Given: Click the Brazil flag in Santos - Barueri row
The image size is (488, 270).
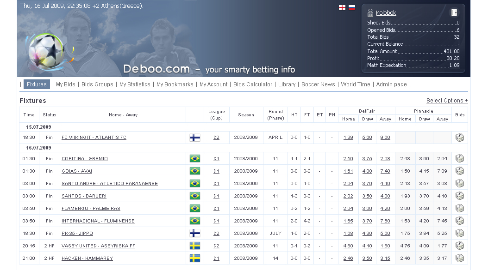Looking at the screenshot, I should [x=195, y=196].
